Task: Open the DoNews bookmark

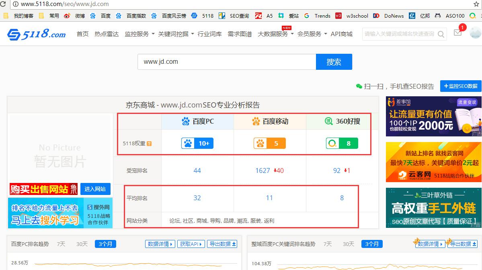Action: [388, 16]
